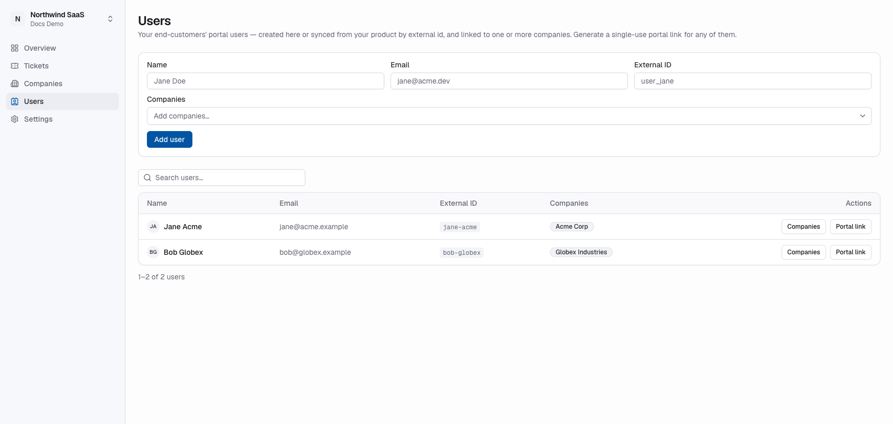The height and width of the screenshot is (424, 893).
Task: Click the bob-globex external ID
Action: [462, 253]
